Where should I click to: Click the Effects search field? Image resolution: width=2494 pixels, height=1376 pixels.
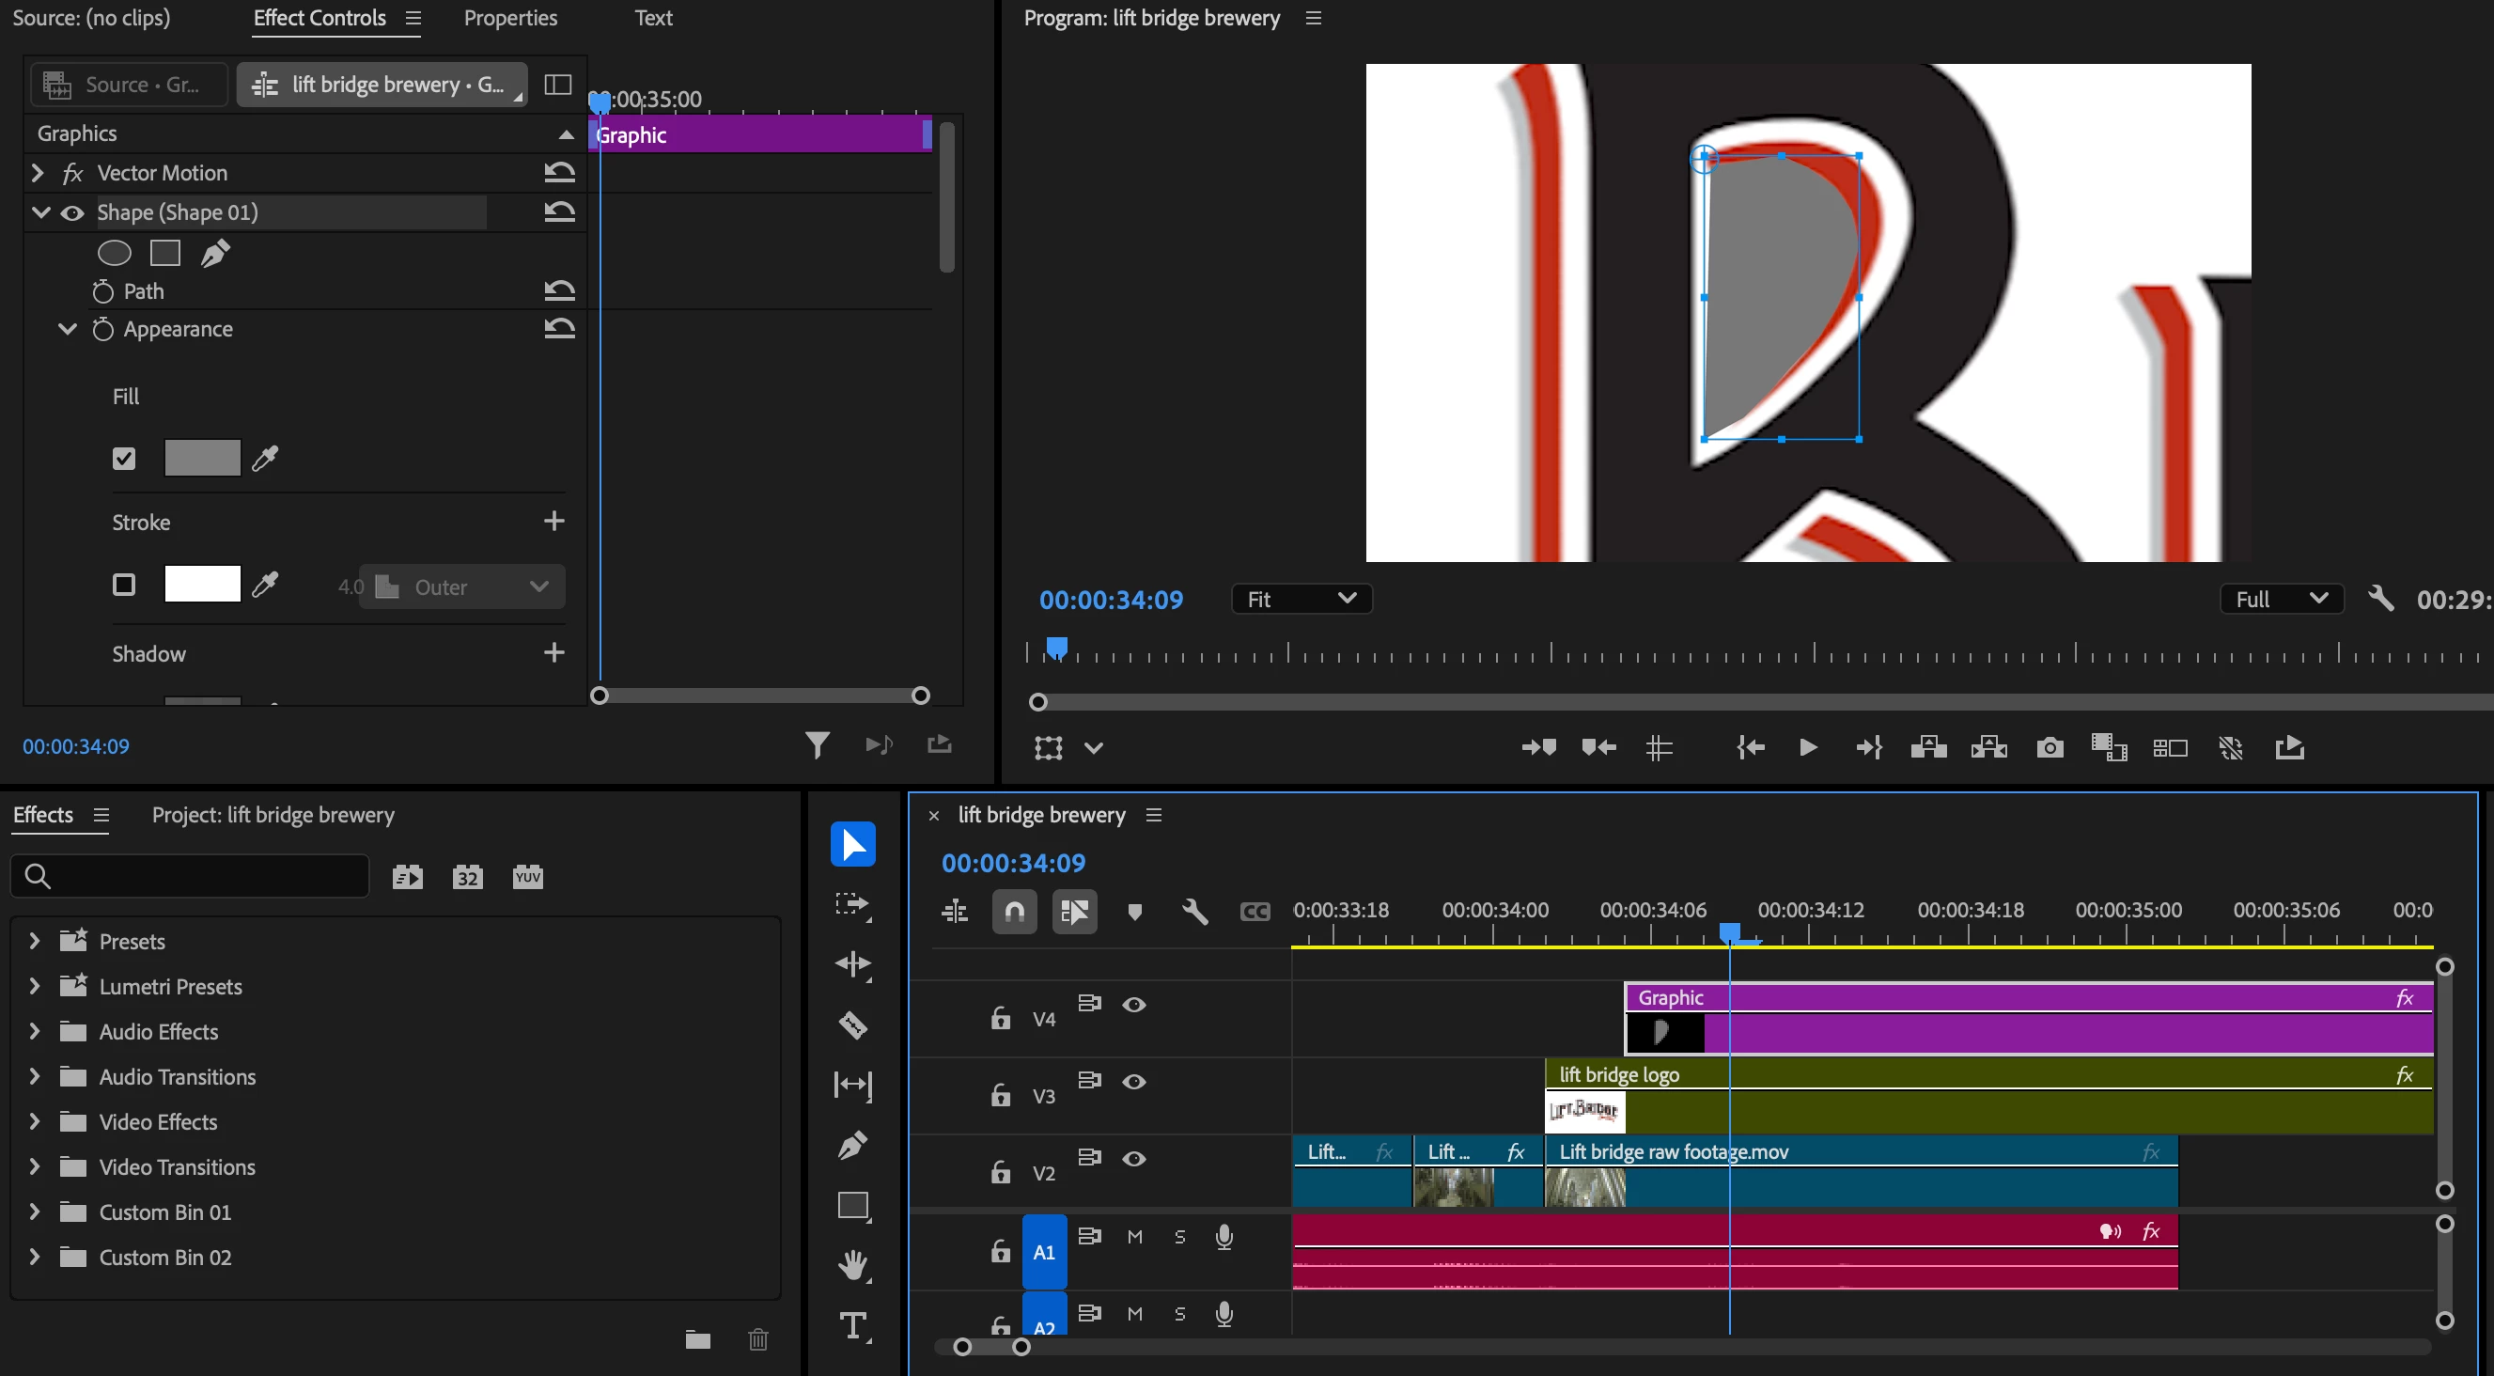point(190,876)
